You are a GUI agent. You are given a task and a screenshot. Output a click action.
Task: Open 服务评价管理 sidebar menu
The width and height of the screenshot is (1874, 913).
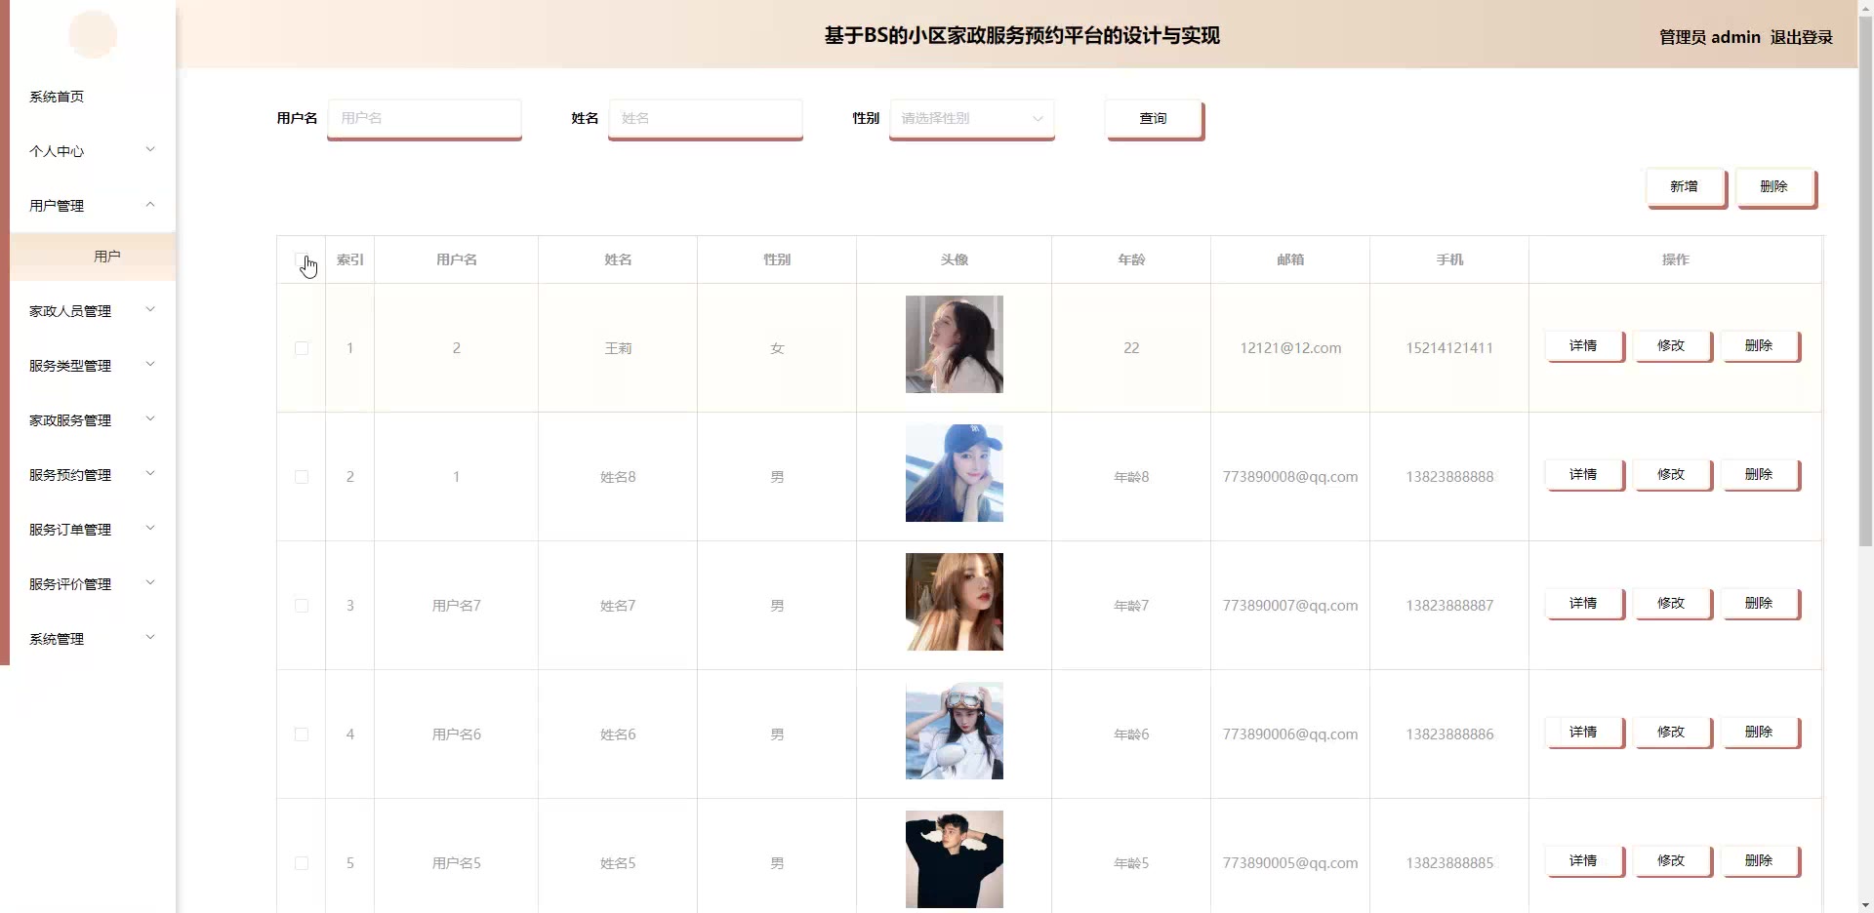[x=93, y=584]
